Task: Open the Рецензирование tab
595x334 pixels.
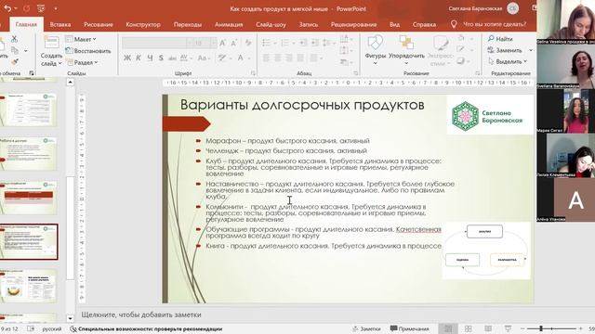Action: point(354,24)
